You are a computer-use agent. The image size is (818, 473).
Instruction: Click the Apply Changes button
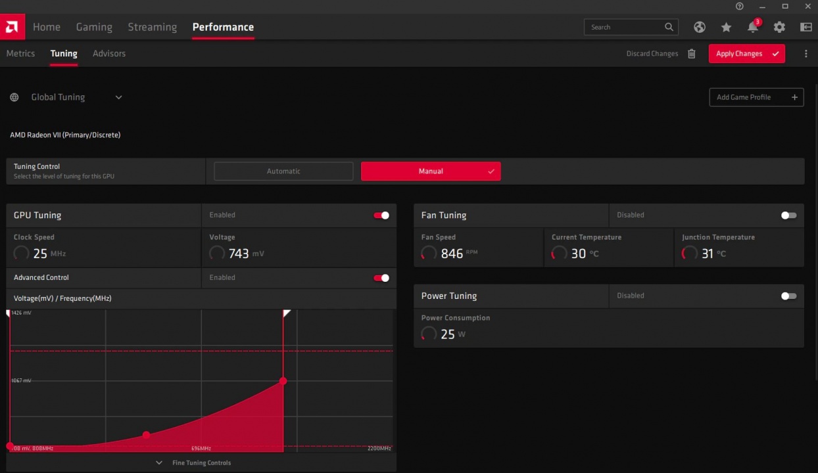click(x=746, y=54)
